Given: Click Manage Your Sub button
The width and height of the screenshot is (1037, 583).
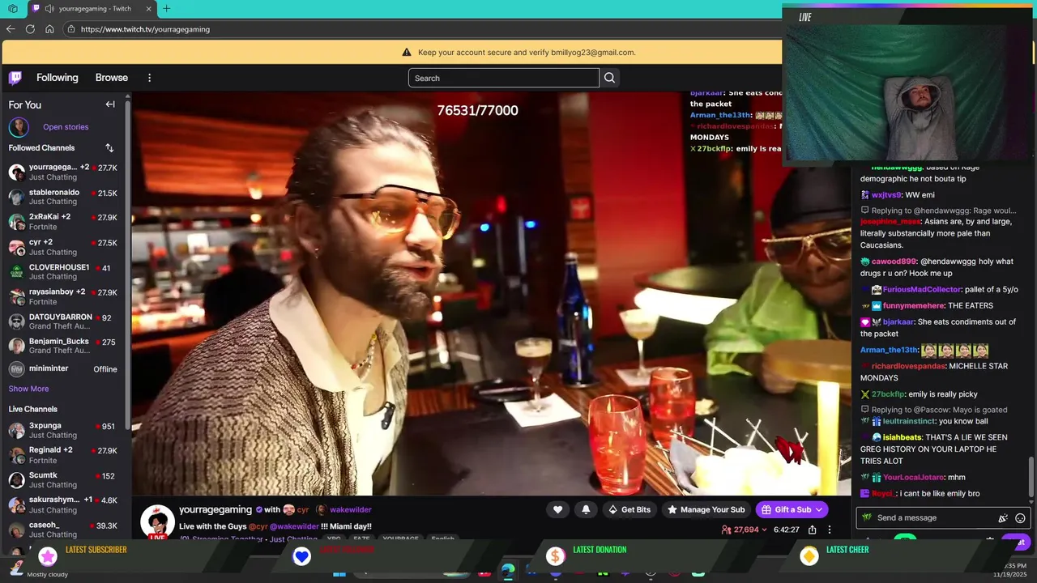Looking at the screenshot, I should (x=706, y=509).
